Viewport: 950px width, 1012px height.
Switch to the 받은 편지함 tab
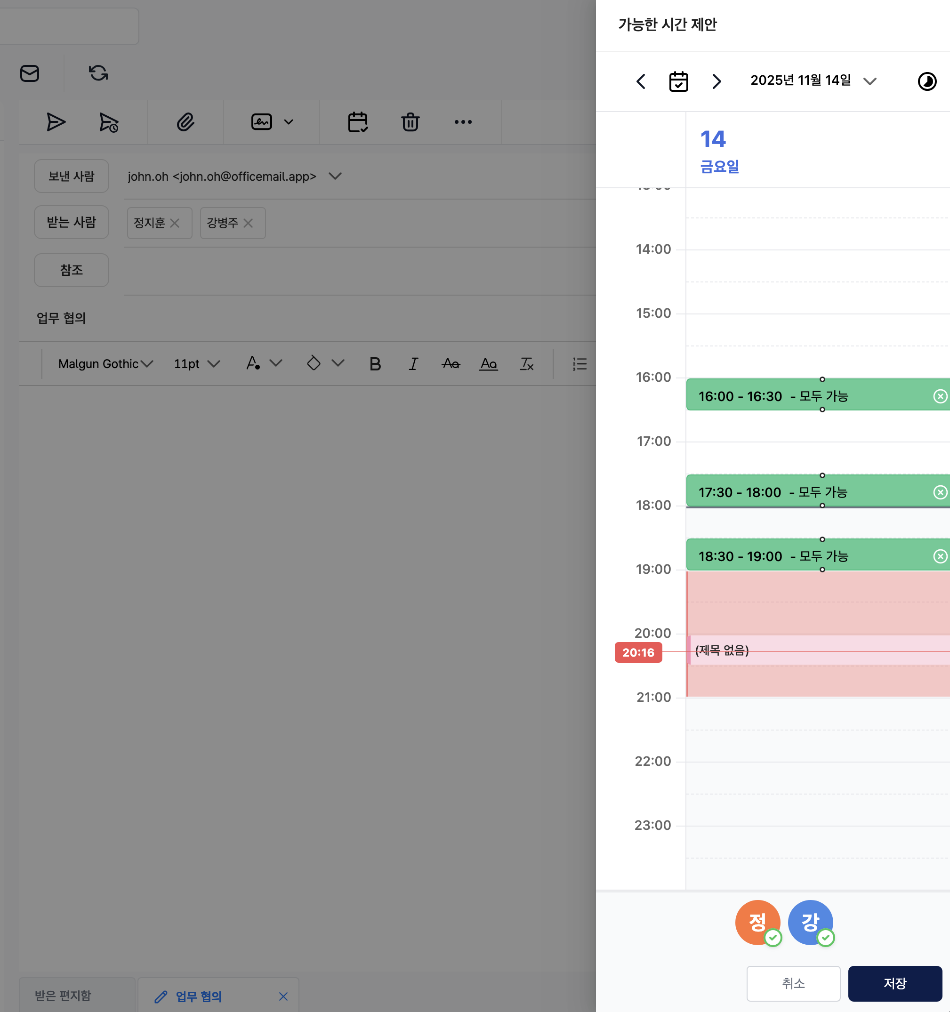(x=63, y=995)
